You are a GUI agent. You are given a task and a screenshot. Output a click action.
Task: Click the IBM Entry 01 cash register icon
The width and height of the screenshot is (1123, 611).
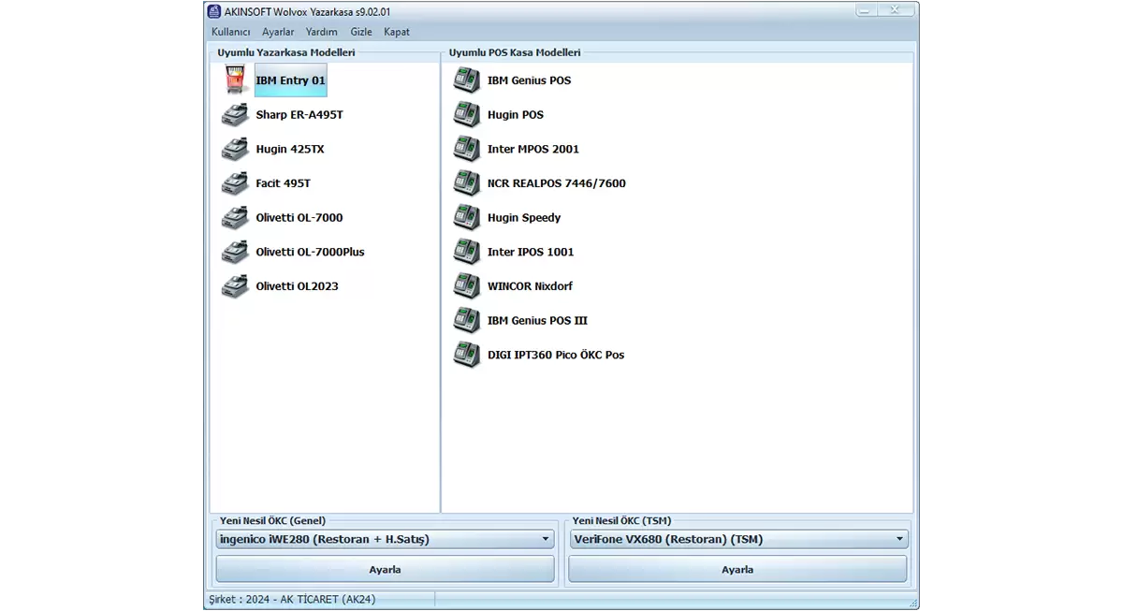(x=235, y=80)
